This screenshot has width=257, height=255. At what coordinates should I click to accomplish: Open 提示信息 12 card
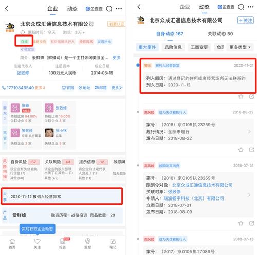pos(94,169)
